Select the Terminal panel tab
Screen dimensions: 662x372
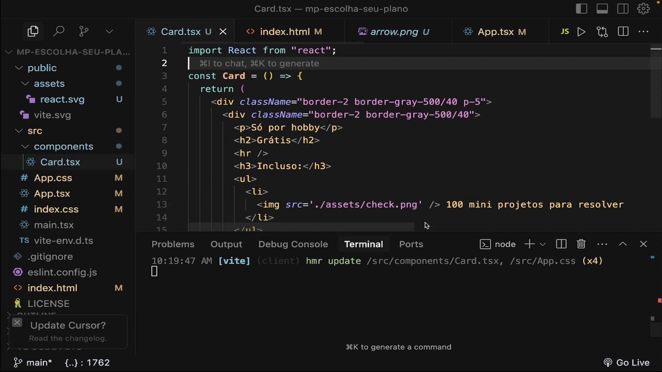[x=363, y=244]
